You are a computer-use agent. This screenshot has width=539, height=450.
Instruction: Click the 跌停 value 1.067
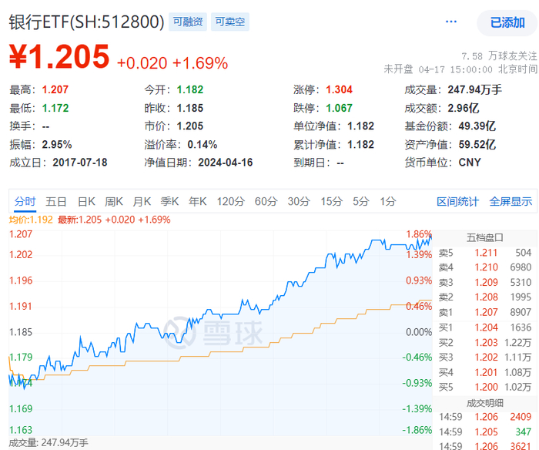click(339, 109)
